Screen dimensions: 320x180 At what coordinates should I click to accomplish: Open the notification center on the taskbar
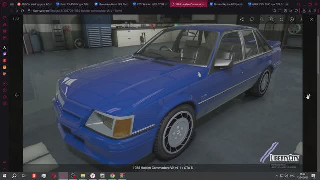point(313,176)
